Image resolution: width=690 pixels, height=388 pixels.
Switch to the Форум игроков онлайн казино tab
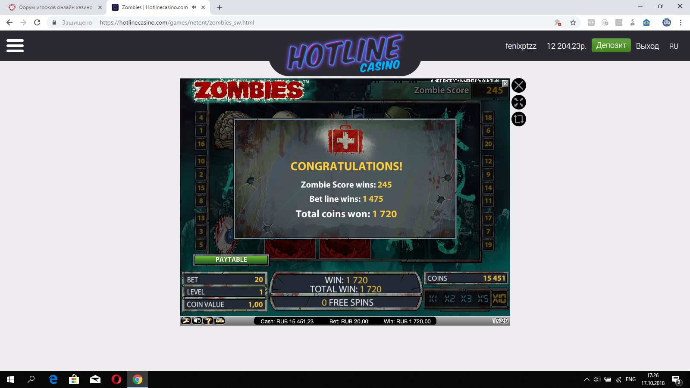(55, 7)
